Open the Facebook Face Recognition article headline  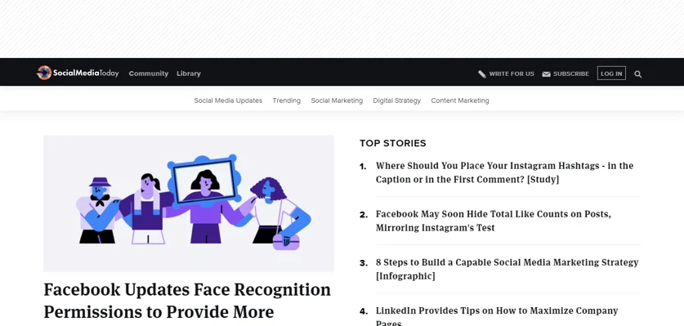(x=187, y=301)
